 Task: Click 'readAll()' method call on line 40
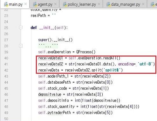click(112, 58)
